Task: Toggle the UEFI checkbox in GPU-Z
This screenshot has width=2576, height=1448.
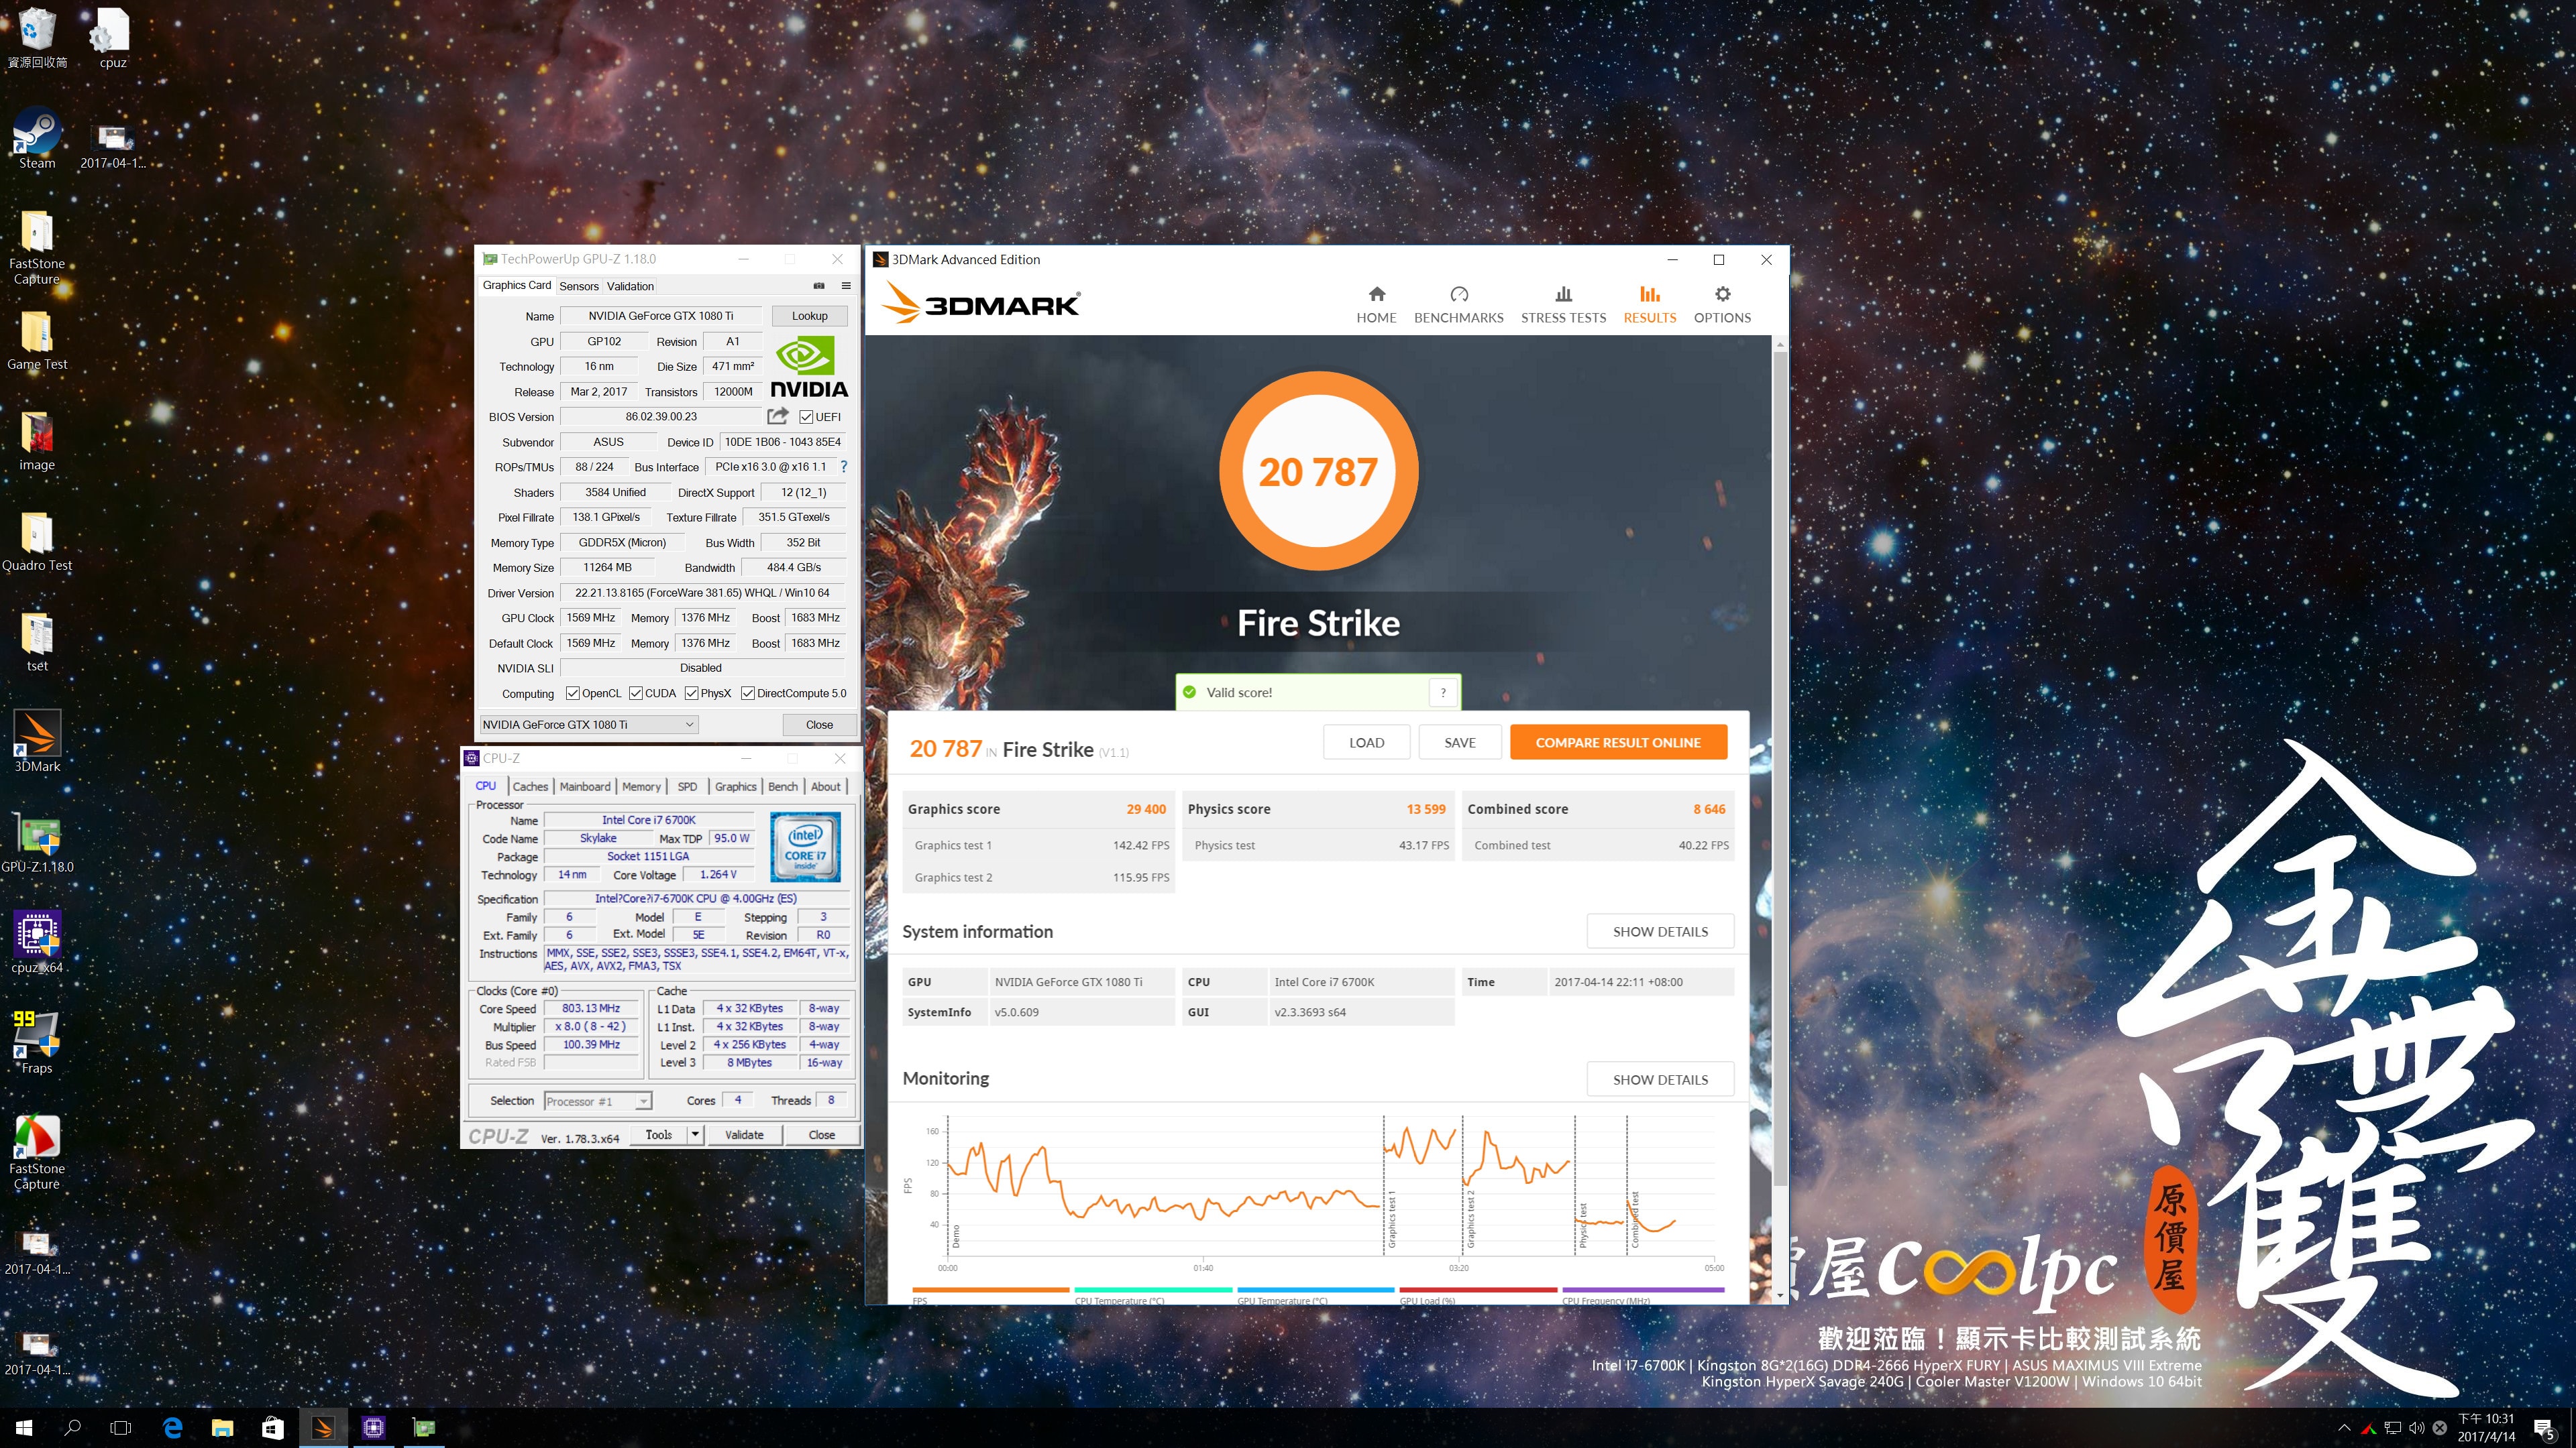Action: tap(806, 417)
